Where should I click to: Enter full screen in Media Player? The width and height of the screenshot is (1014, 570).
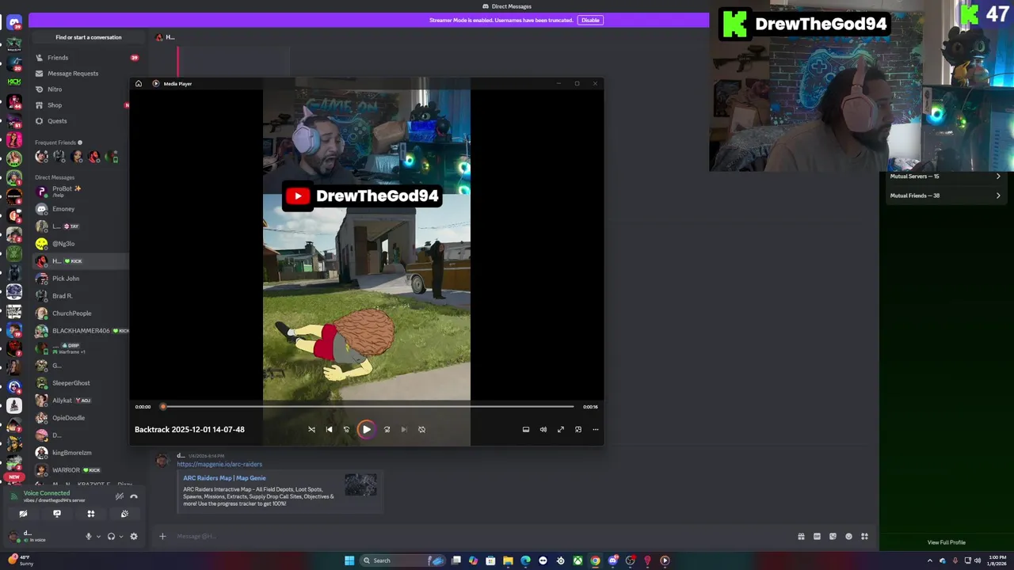pyautogui.click(x=561, y=429)
